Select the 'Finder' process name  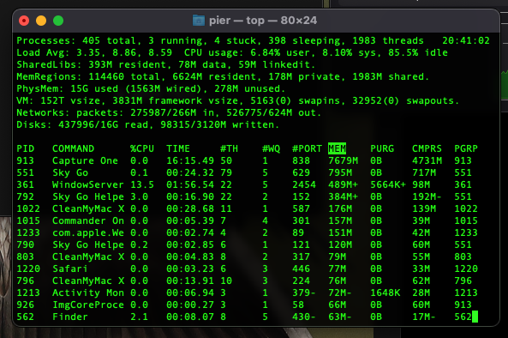pos(70,317)
